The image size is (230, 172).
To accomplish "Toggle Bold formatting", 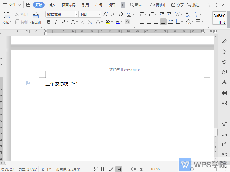I will [x=49, y=22].
